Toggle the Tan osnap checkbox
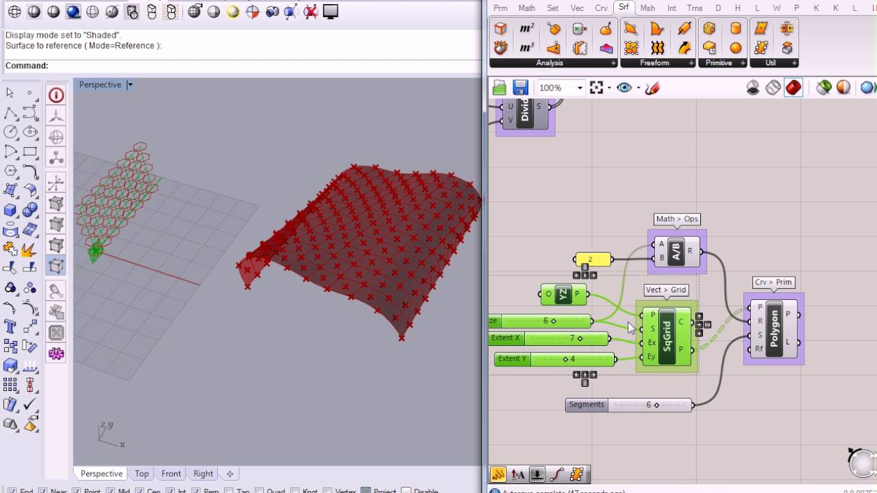The width and height of the screenshot is (877, 493). pos(228,492)
